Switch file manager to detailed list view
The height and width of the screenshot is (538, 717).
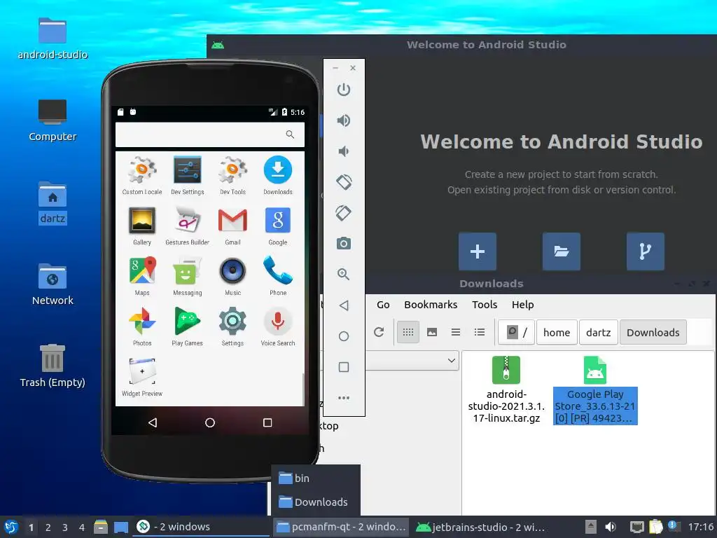click(479, 332)
